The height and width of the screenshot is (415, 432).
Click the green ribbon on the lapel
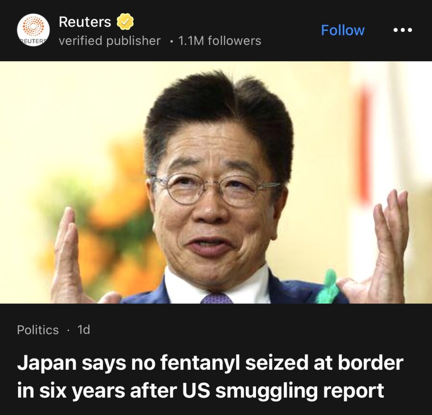coord(327,287)
